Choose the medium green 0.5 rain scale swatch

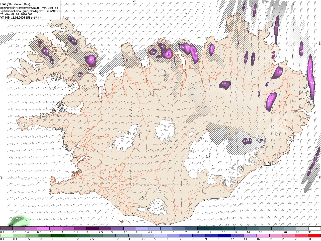32,235
